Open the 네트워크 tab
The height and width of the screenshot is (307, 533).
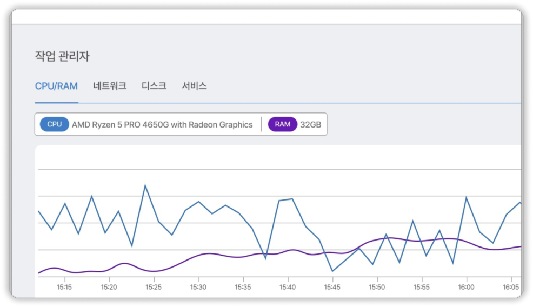click(x=110, y=86)
